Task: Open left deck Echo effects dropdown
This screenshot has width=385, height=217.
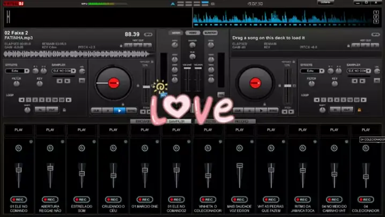Action: click(17, 71)
